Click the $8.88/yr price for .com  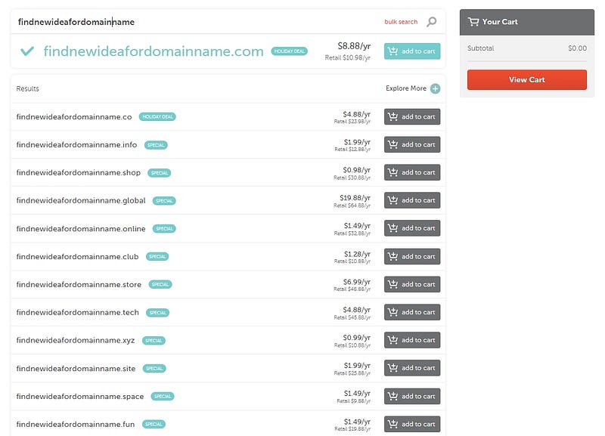(x=354, y=46)
